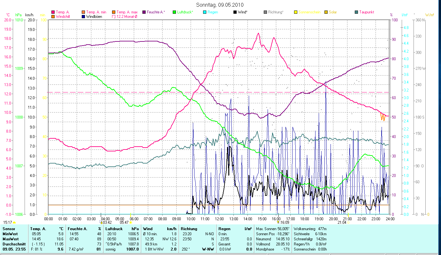
Task: Click the Mondphase value -17%
Action: [285, 249]
